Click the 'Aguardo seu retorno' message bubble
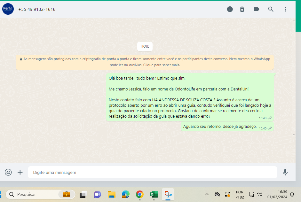The width and height of the screenshot is (301, 202). (227, 127)
